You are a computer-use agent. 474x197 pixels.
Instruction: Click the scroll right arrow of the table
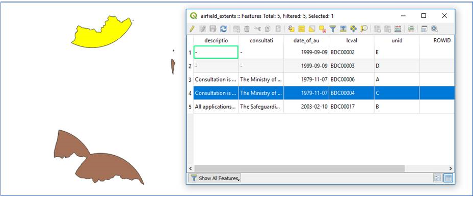pos(451,168)
